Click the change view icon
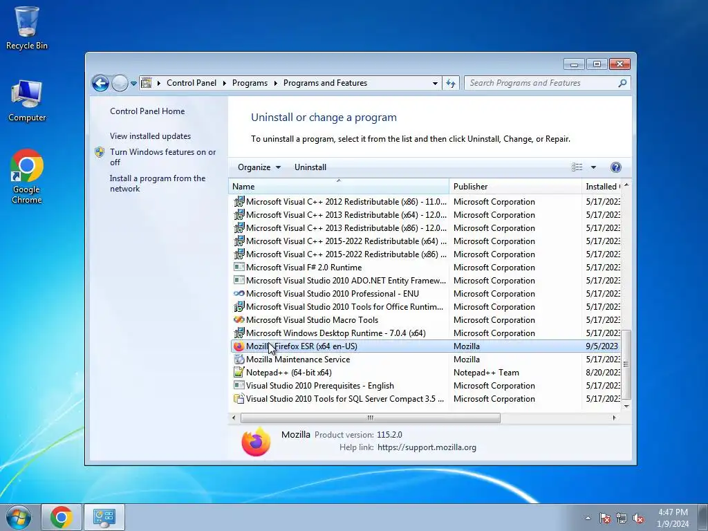 577,167
